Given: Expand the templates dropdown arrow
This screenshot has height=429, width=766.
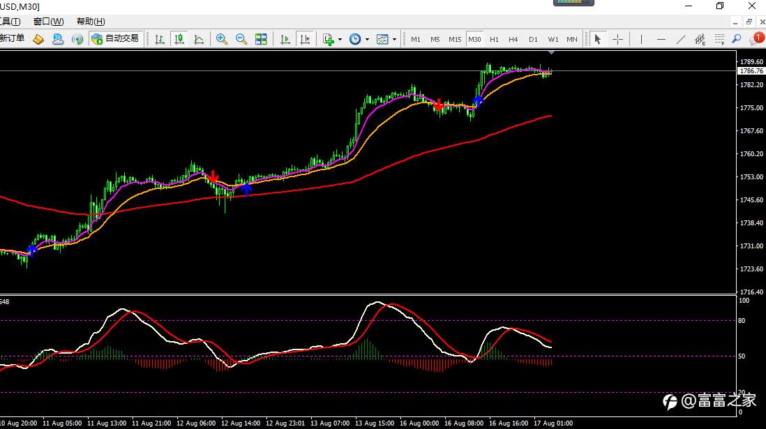Looking at the screenshot, I should [x=394, y=40].
